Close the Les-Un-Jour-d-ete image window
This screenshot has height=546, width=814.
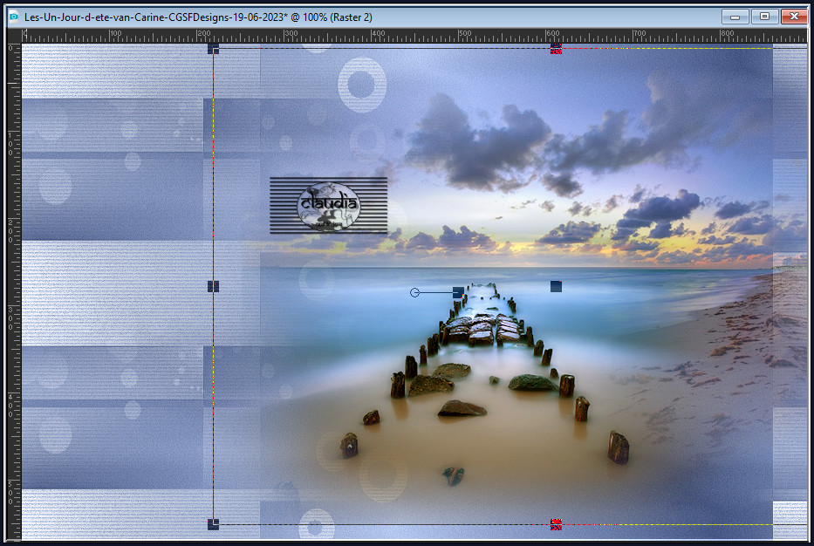pos(794,17)
